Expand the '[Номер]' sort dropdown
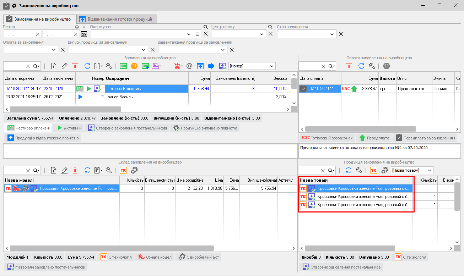The height and width of the screenshot is (276, 464). coord(272,66)
